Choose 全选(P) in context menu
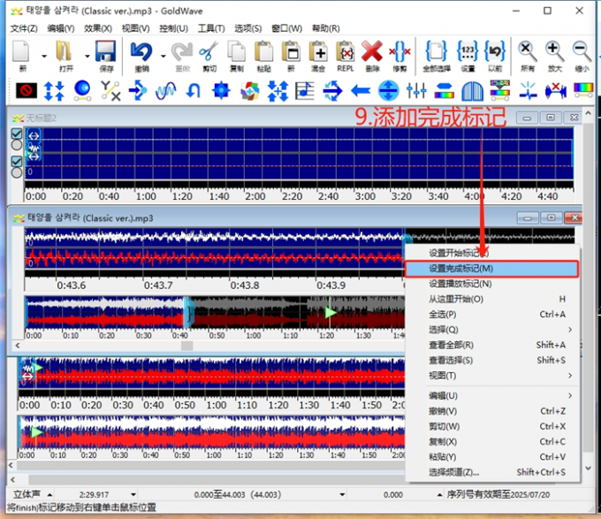The image size is (601, 519). [492, 315]
